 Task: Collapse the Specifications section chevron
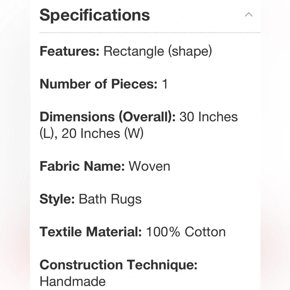(249, 14)
